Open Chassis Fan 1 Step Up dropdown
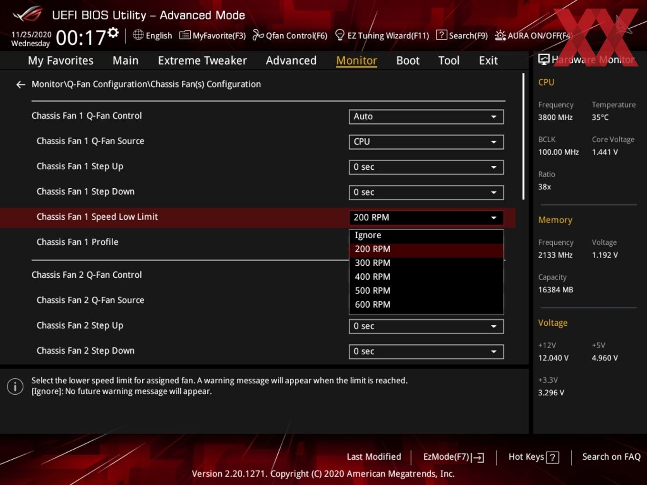 pos(426,167)
